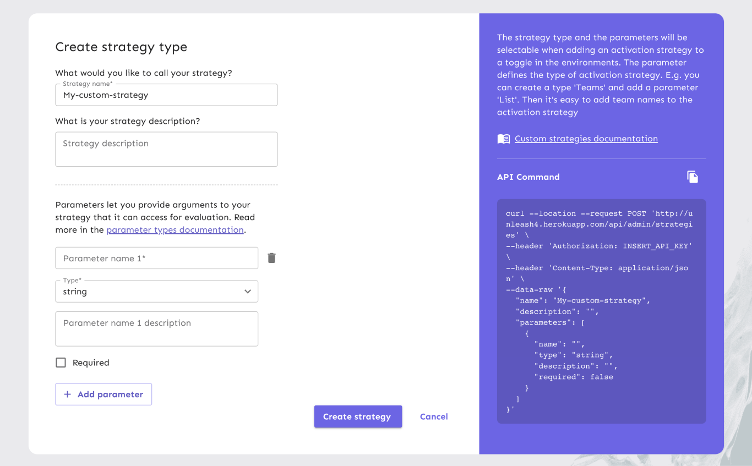This screenshot has width=752, height=466.
Task: Click the chevron on the Type selector
Action: coord(247,291)
